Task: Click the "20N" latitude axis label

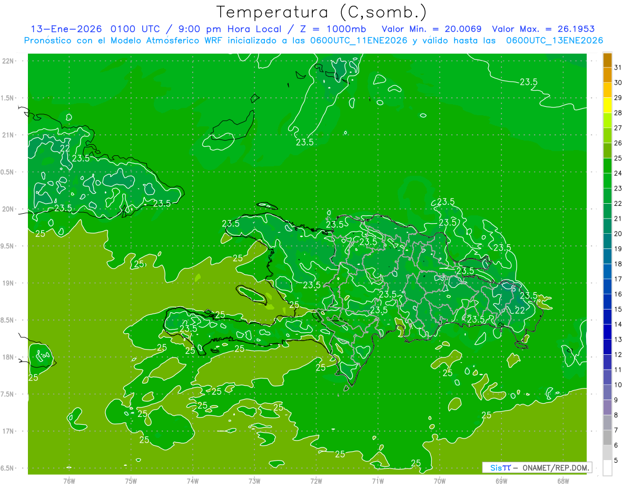Action: point(7,209)
